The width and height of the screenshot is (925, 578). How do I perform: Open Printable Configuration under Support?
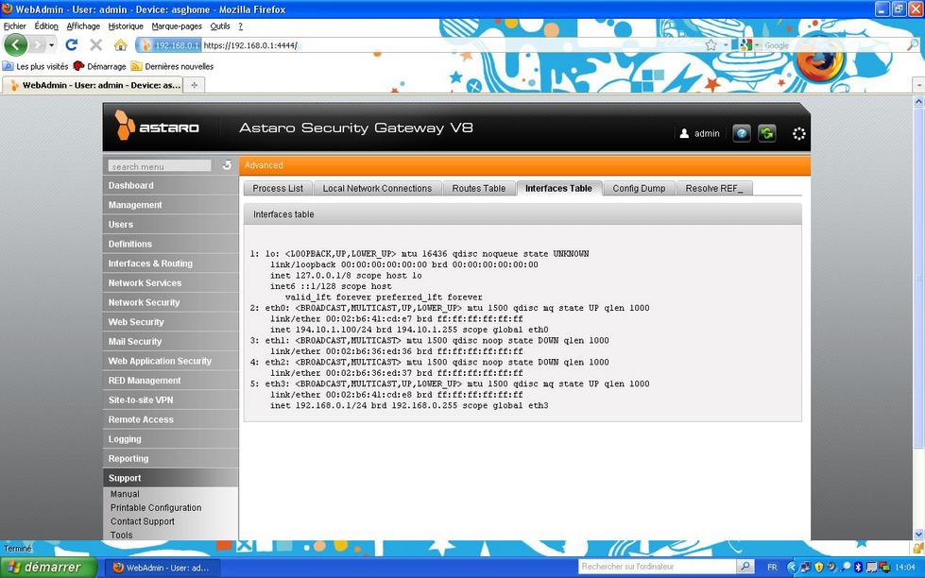coord(155,507)
